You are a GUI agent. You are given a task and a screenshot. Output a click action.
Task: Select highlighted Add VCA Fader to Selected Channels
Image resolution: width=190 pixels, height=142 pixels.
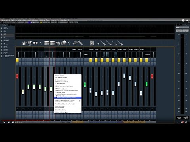[68, 98]
